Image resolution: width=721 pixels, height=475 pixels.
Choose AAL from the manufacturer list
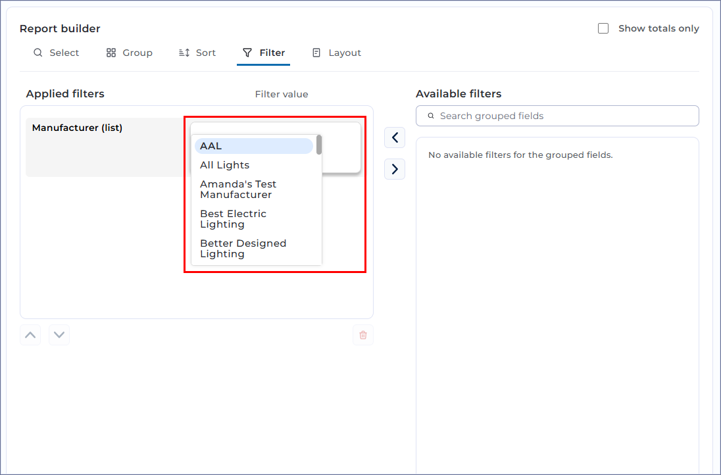click(x=254, y=146)
